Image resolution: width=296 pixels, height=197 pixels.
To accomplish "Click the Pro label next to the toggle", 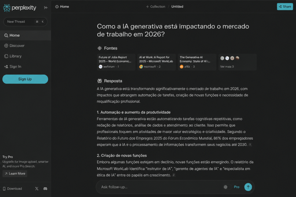I will coord(236,187).
